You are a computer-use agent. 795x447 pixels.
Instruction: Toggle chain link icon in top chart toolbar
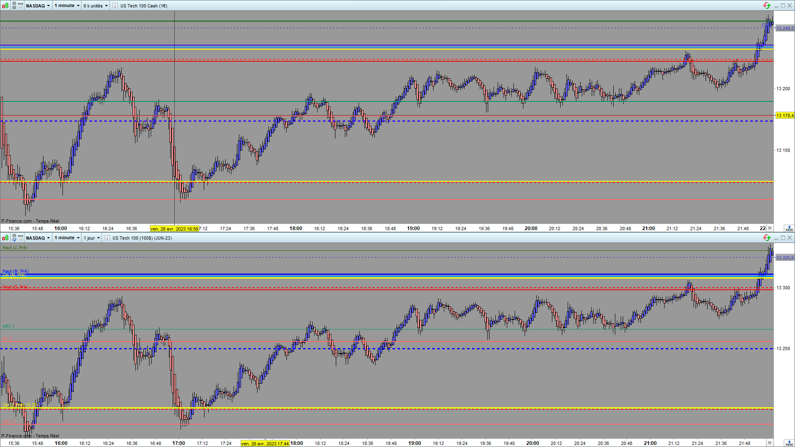point(14,6)
